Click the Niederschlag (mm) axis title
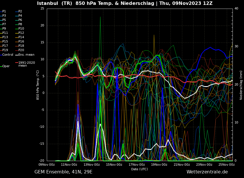 point(241,85)
